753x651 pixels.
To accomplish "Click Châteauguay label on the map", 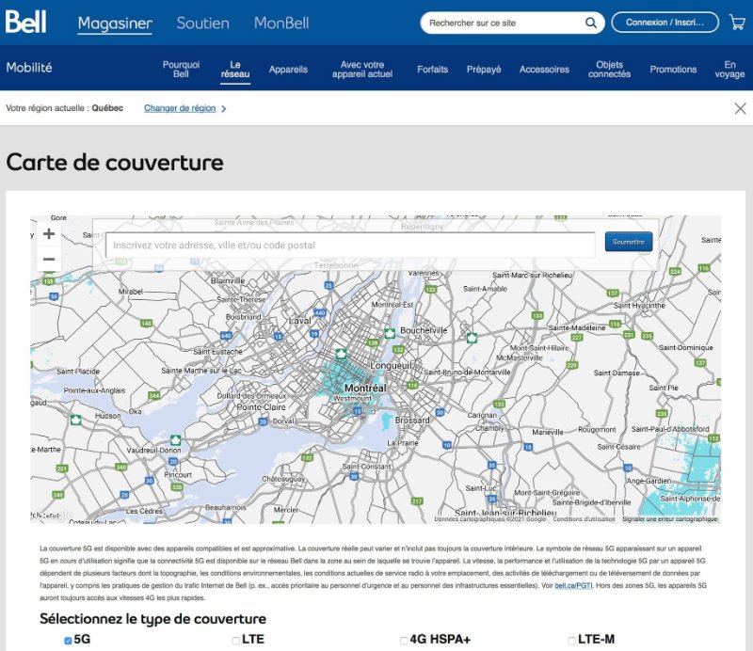I will pos(283,479).
